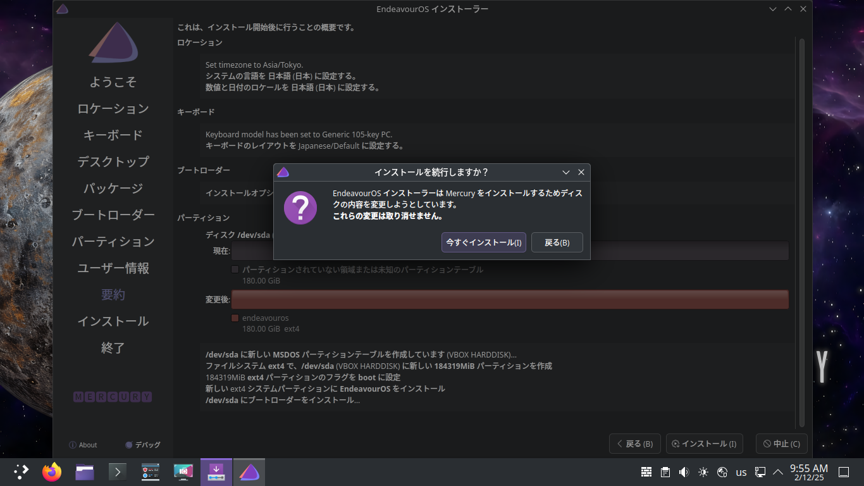Click the EndeavourOS installer title bar icon

pos(62,9)
